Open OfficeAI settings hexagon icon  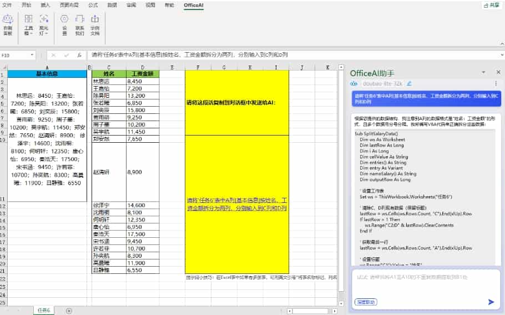[x=64, y=24]
